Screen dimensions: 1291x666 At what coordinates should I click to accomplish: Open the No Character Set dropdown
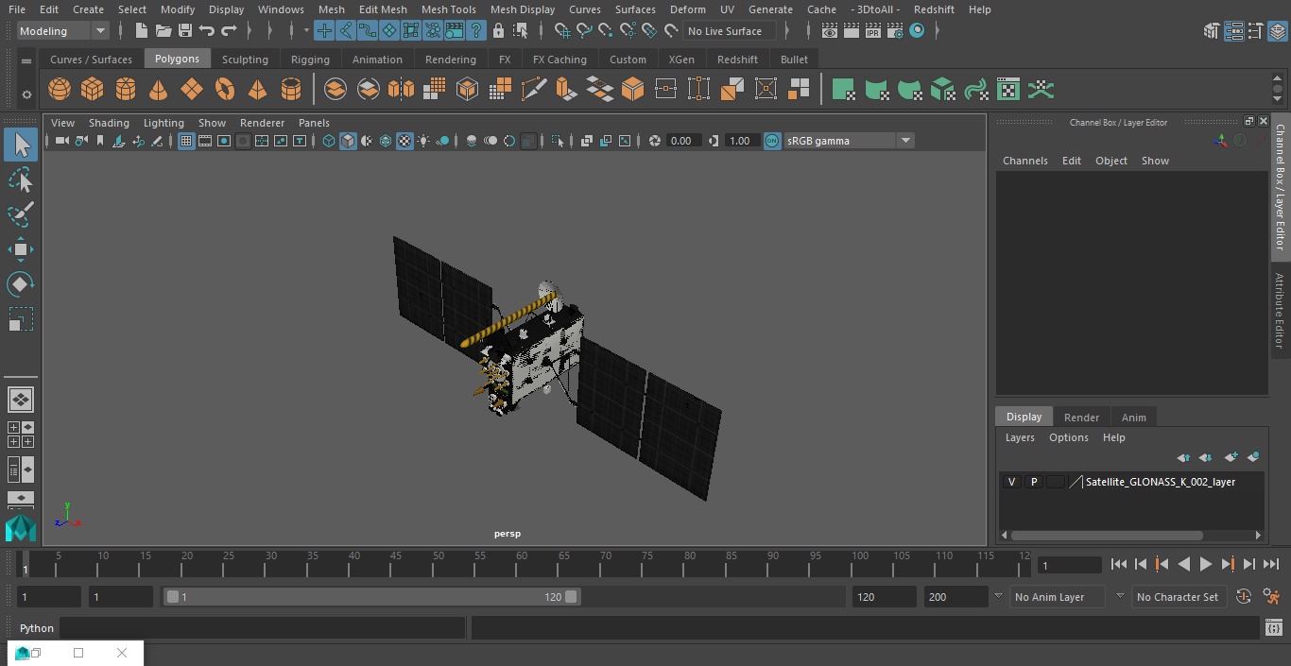1178,597
